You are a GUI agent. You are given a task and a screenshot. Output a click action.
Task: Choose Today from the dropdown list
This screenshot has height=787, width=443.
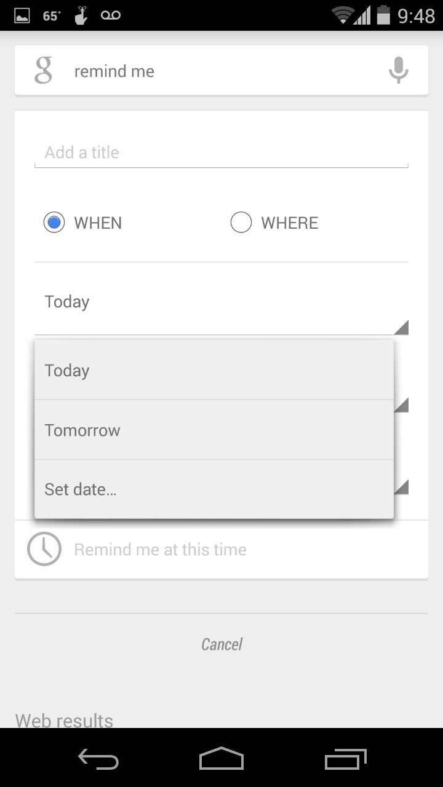coord(214,370)
